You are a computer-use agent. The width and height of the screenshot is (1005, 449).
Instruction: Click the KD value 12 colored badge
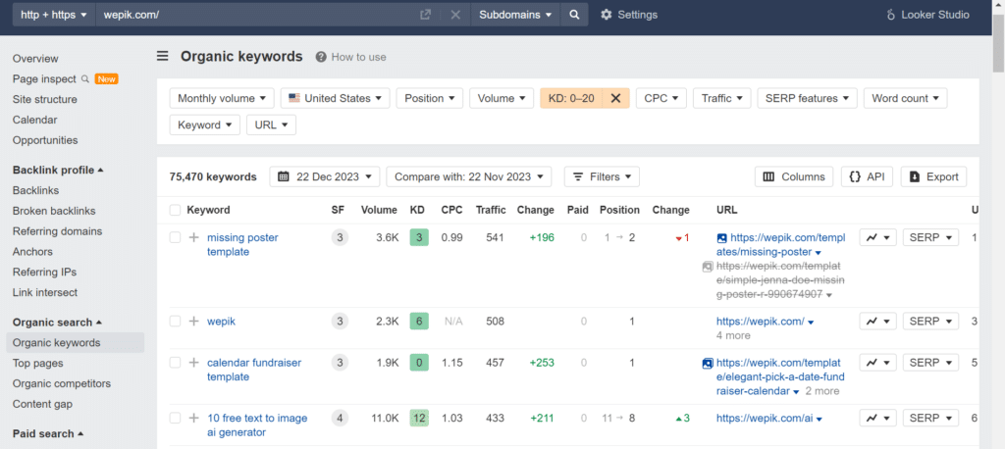click(419, 419)
